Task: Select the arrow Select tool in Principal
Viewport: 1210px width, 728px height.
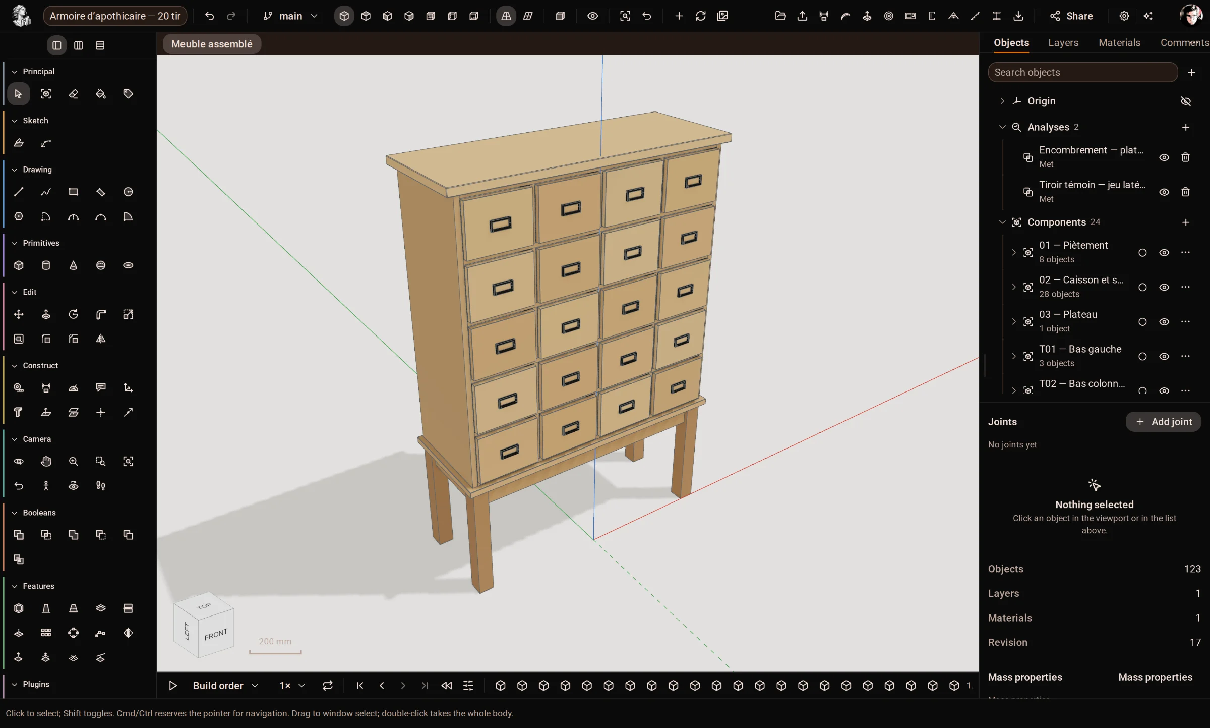Action: point(19,94)
